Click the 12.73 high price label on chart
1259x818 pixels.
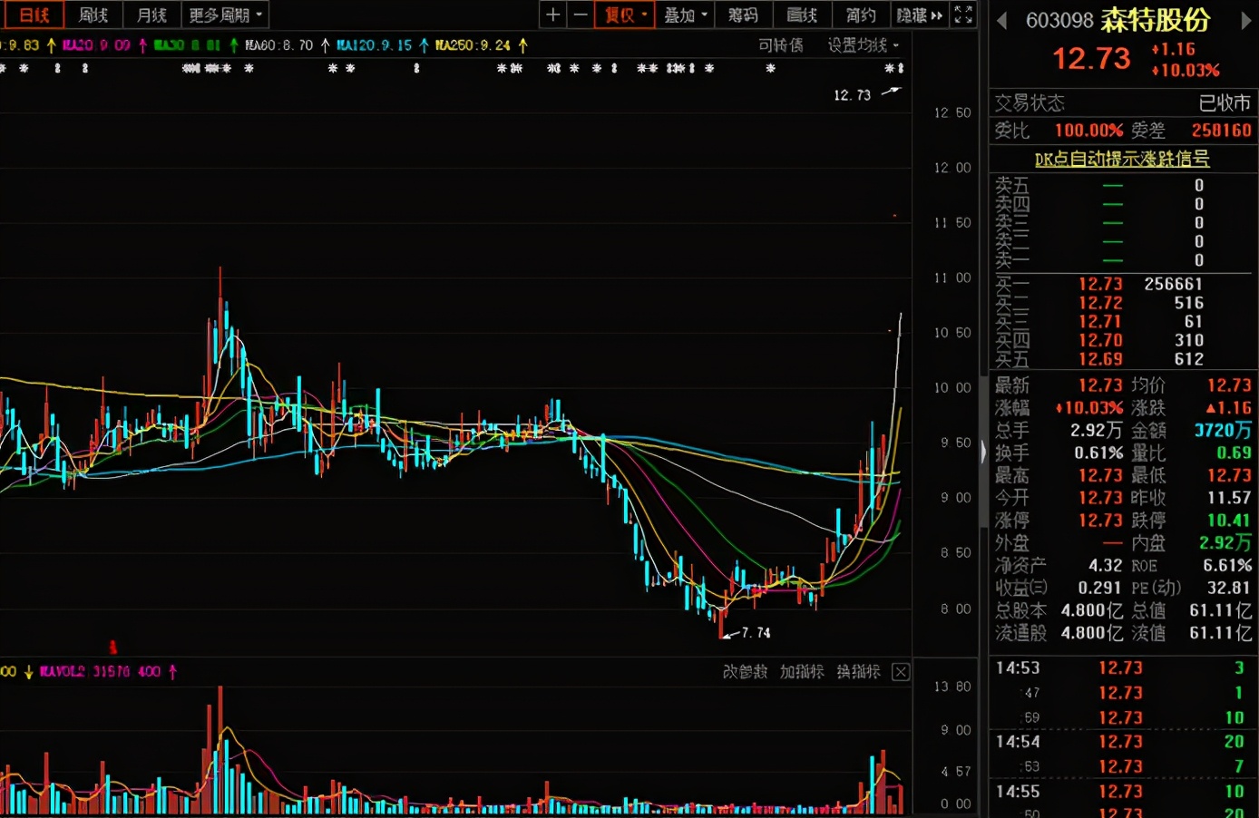coord(852,95)
